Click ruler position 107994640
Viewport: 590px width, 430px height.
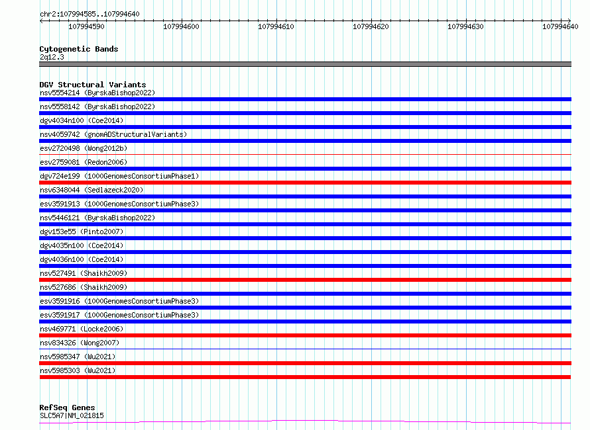pos(560,26)
